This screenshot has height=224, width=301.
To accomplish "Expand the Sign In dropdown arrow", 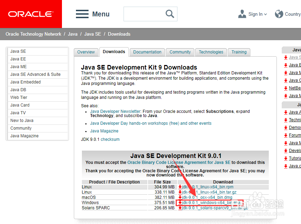I will click(266, 14).
